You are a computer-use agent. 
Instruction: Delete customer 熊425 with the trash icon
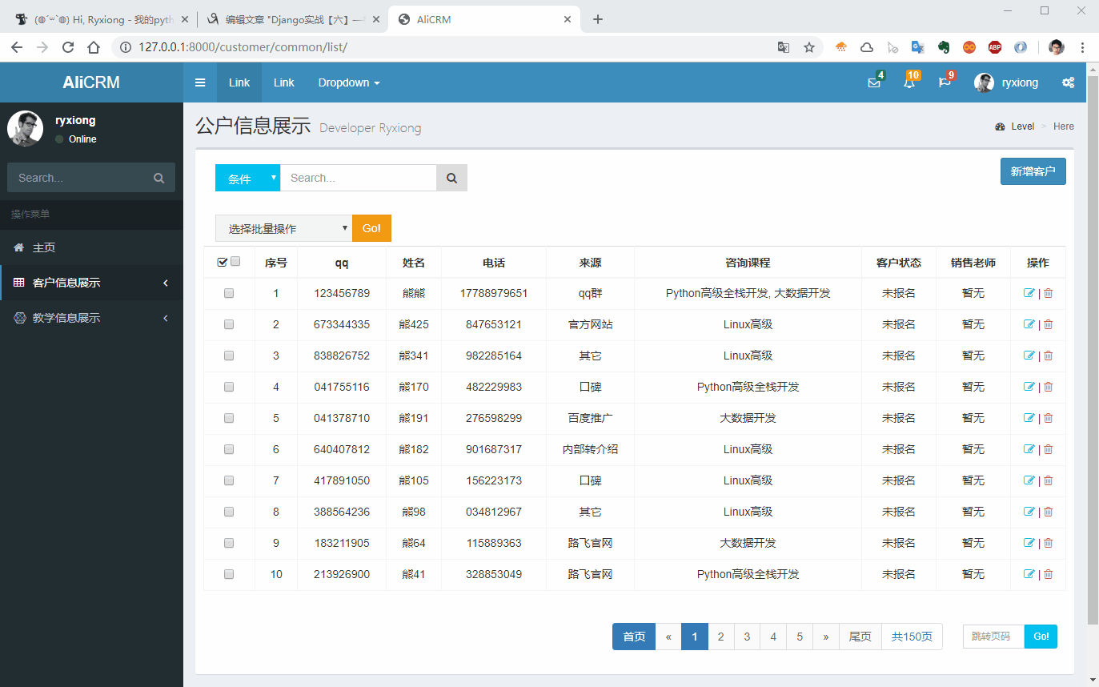point(1048,324)
